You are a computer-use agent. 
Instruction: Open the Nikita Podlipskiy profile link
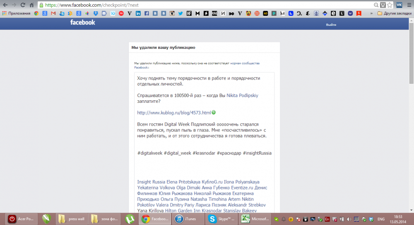point(242,95)
